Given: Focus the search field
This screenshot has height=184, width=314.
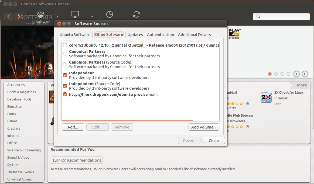Looking at the screenshot, I should 281,17.
